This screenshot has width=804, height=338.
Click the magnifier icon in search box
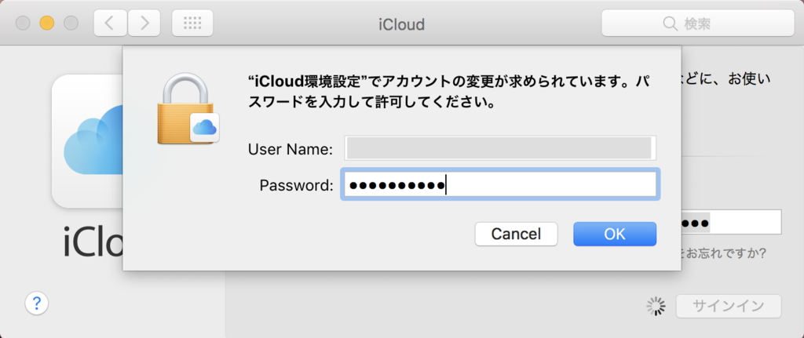[670, 24]
